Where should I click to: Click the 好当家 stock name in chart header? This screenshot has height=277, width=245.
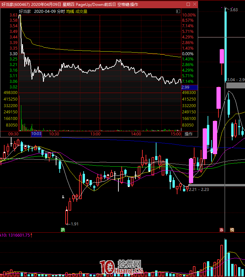click(x=25, y=12)
